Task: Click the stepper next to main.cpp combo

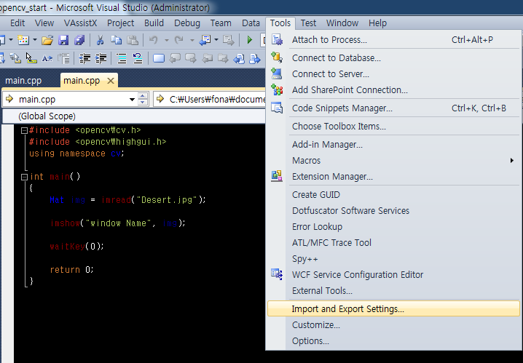Action: [x=143, y=99]
